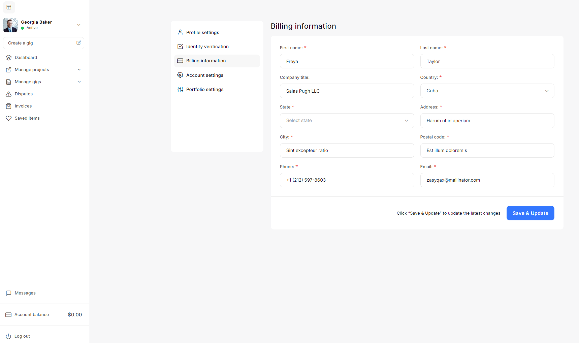Expand the Manage gigs submenu
The width and height of the screenshot is (579, 343).
79,82
